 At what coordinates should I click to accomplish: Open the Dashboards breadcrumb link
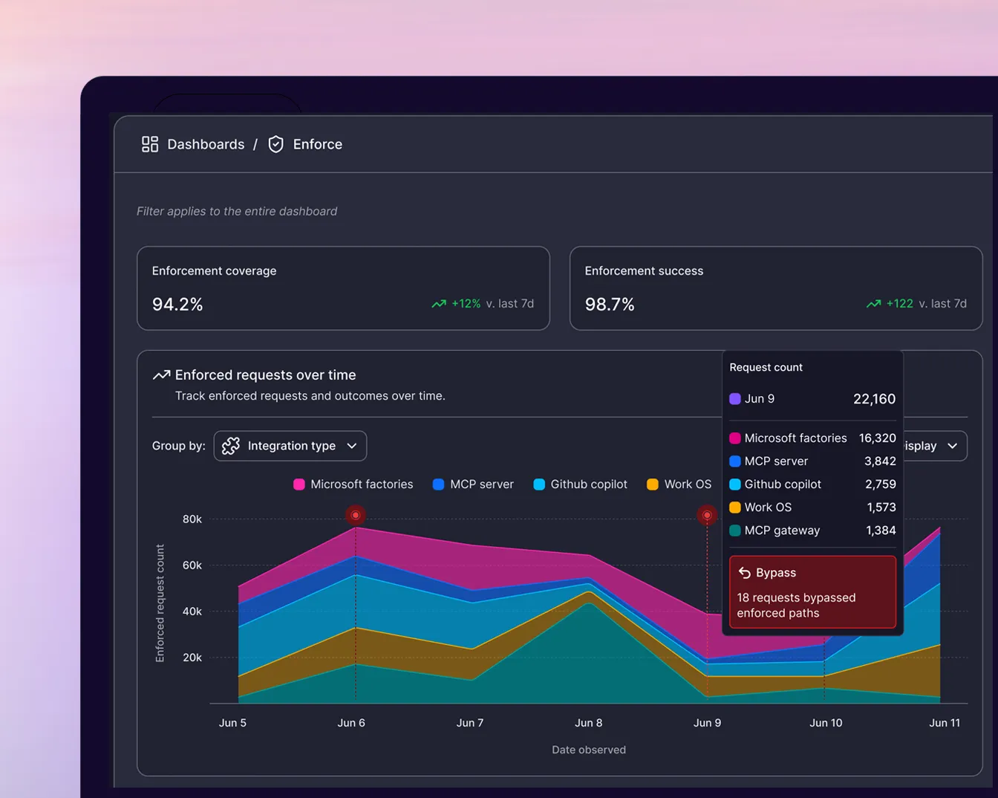[206, 144]
